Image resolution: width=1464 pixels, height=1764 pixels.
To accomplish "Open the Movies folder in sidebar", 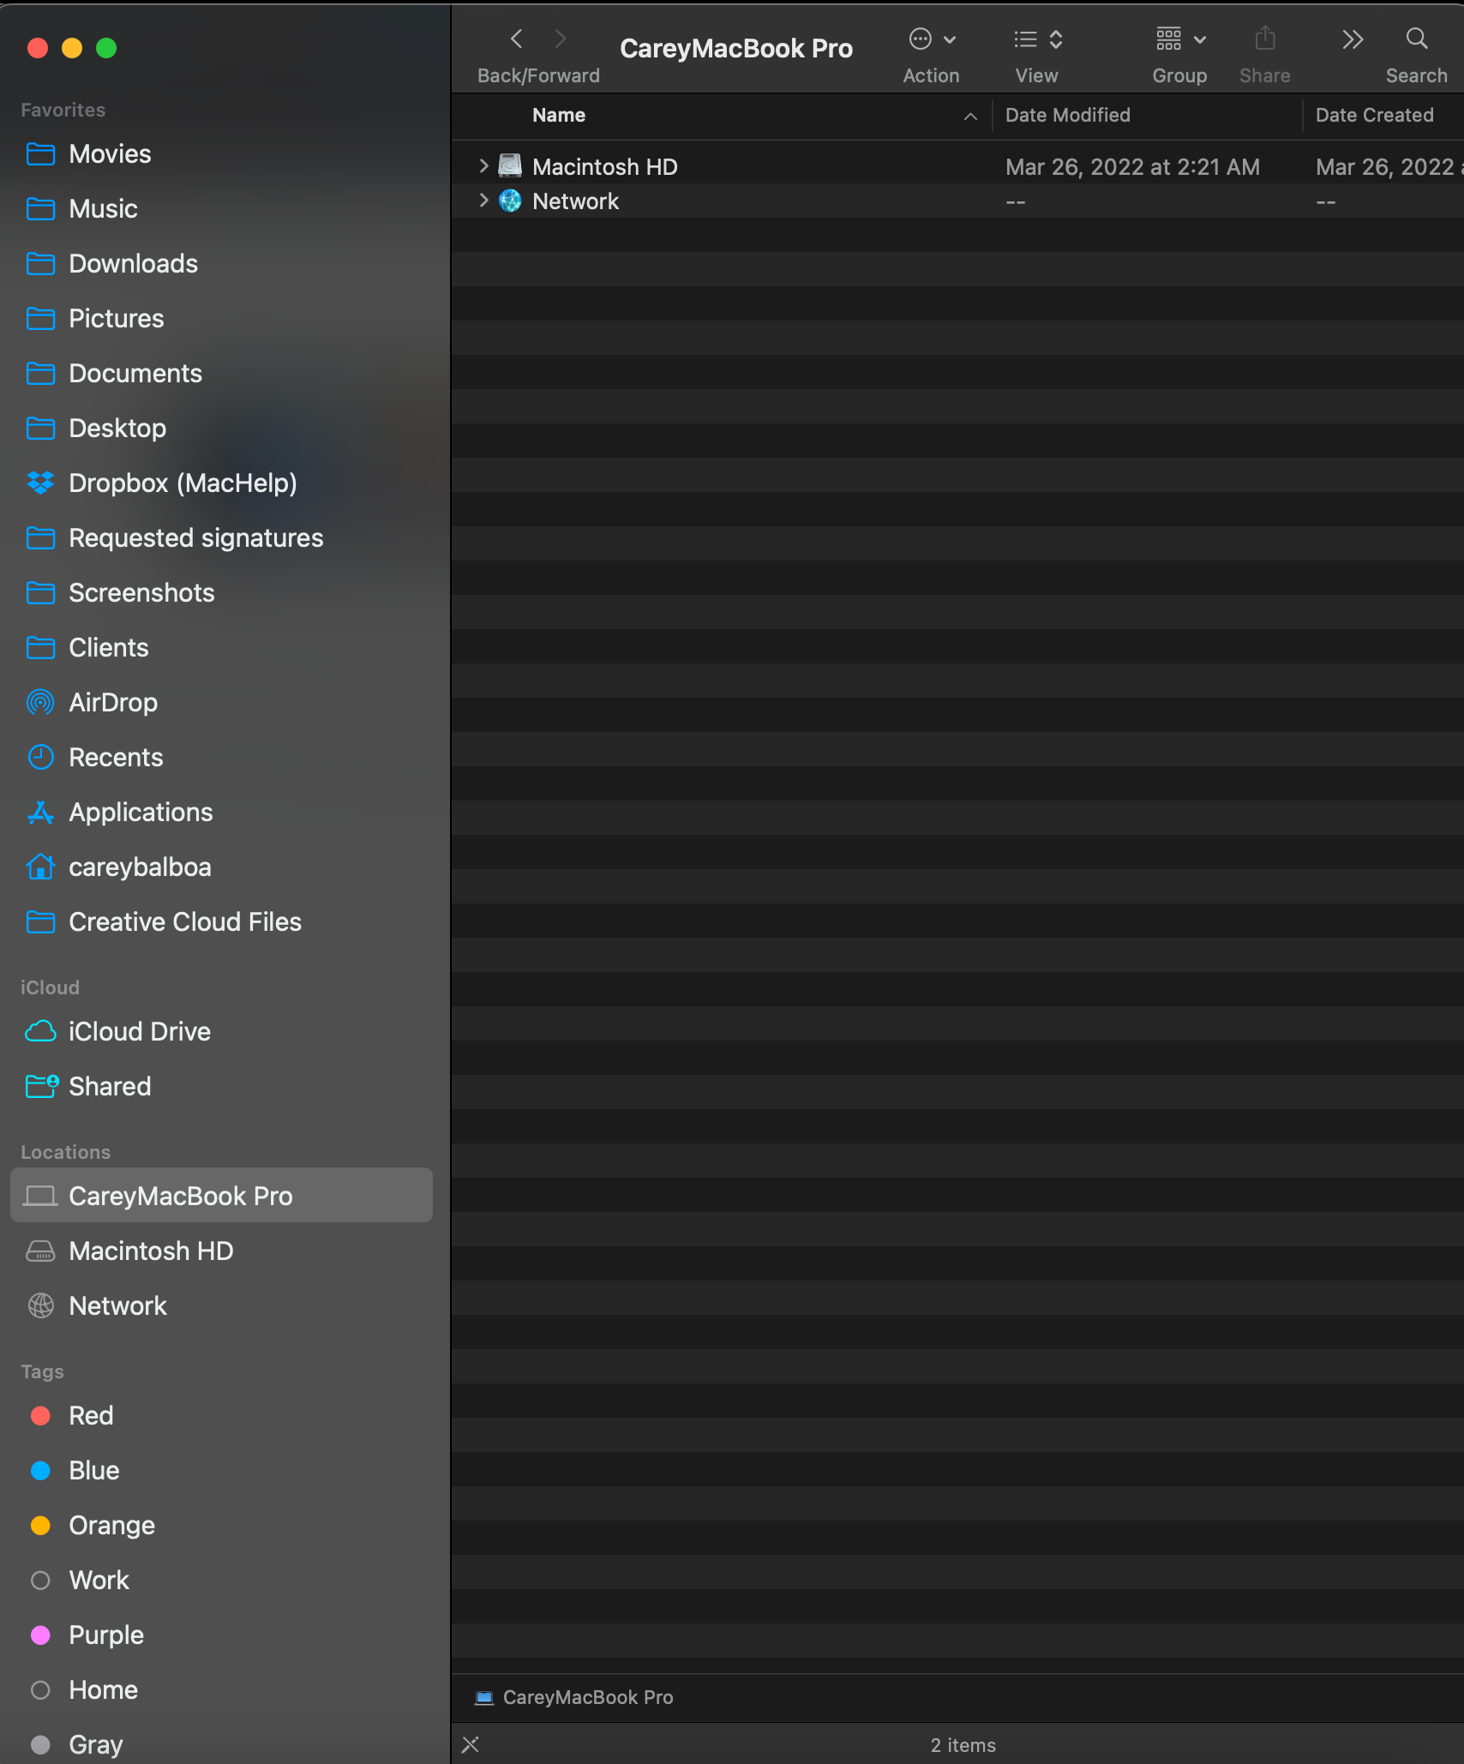I will click(221, 154).
